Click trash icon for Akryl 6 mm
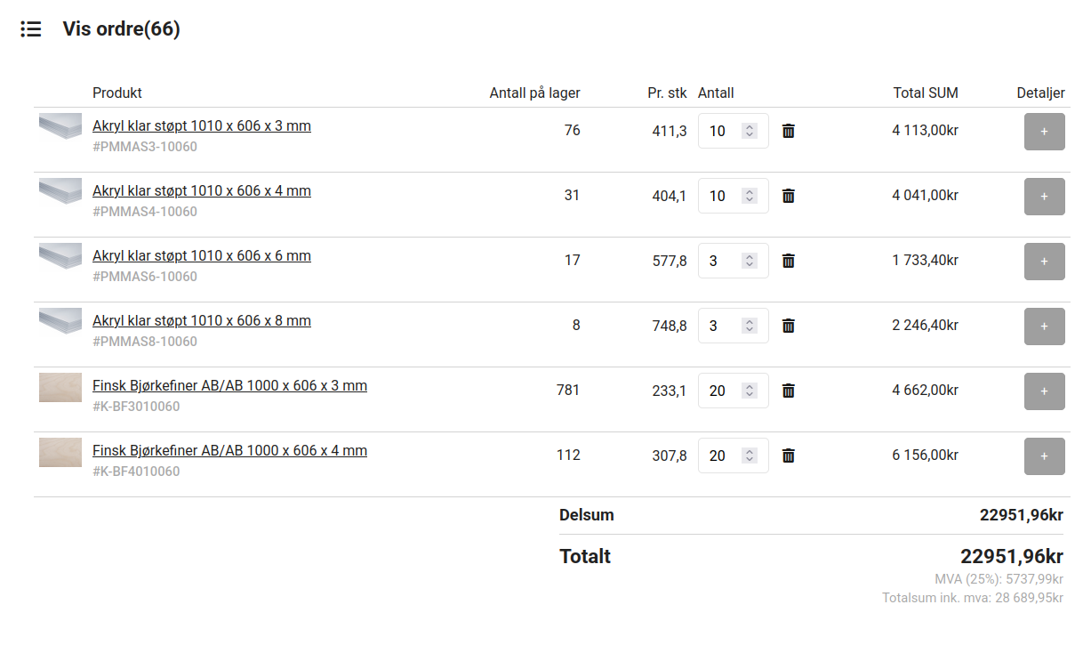This screenshot has height=645, width=1091. (x=788, y=261)
